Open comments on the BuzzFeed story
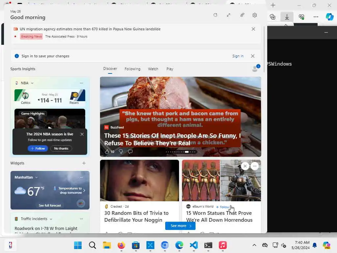 coord(130,152)
